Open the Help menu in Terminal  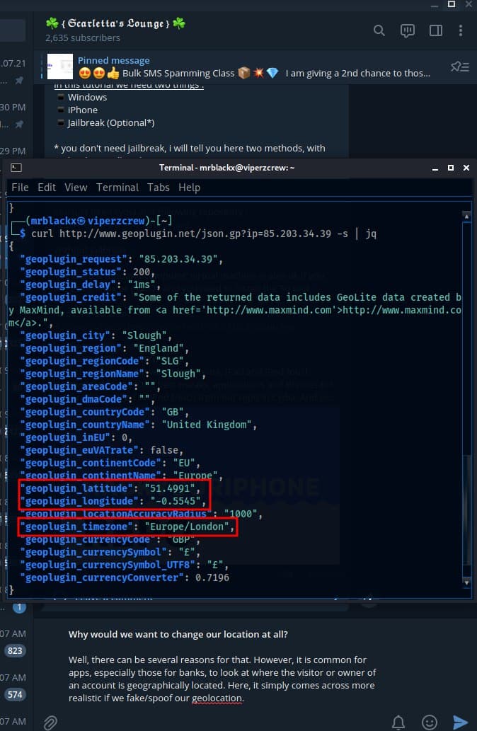point(189,188)
